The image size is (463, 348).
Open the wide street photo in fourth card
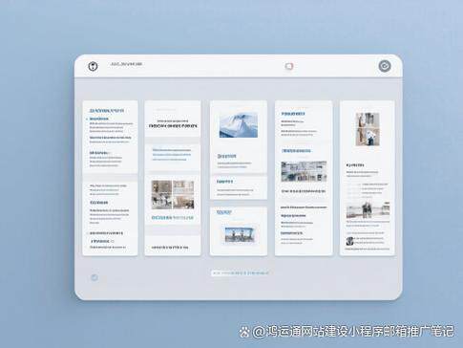coord(304,171)
